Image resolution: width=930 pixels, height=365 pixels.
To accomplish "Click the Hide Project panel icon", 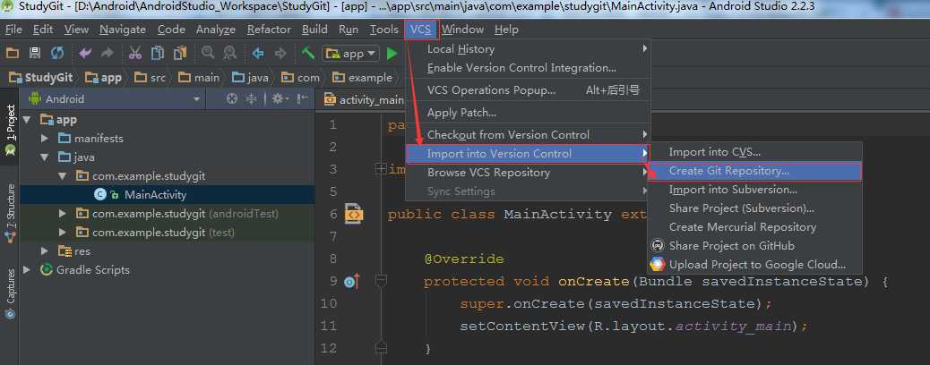I will click(x=303, y=99).
